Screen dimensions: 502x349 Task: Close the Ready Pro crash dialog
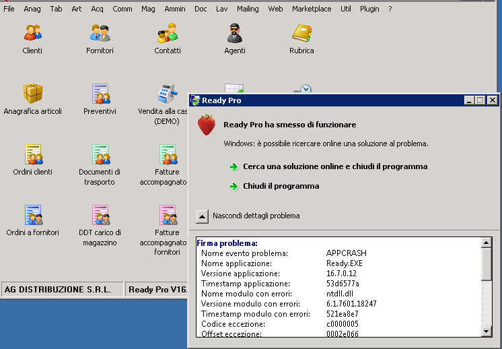click(x=493, y=100)
